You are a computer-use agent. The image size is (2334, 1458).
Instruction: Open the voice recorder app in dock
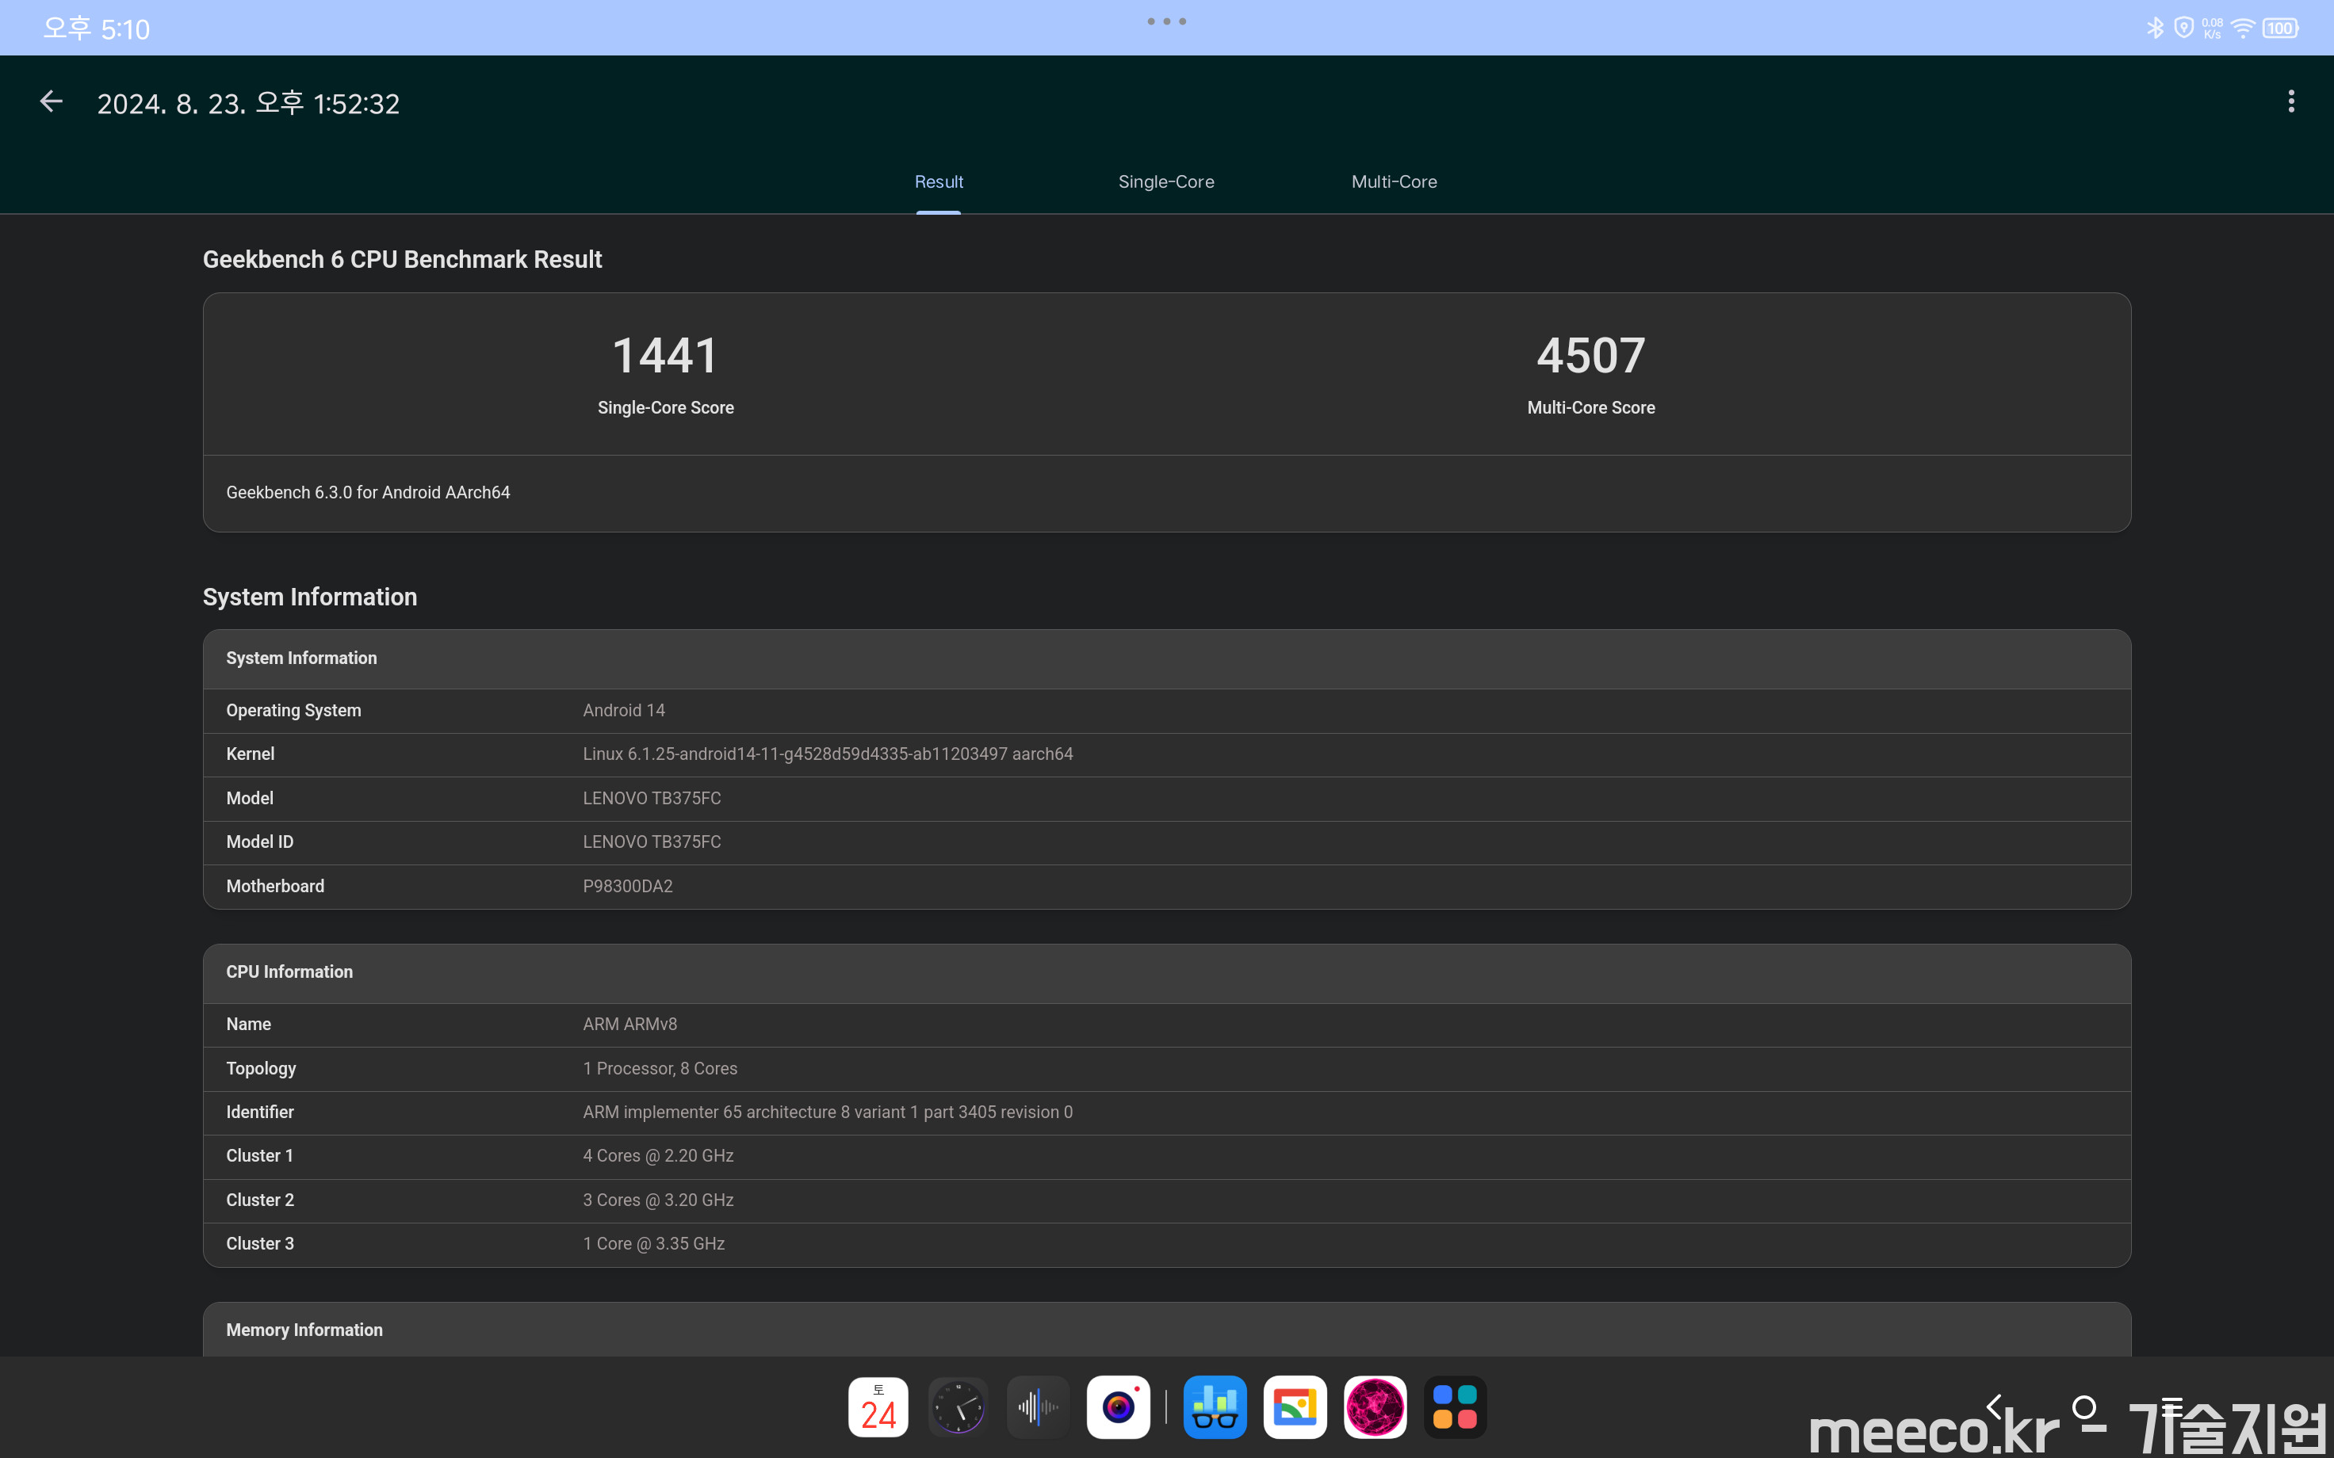point(1038,1407)
